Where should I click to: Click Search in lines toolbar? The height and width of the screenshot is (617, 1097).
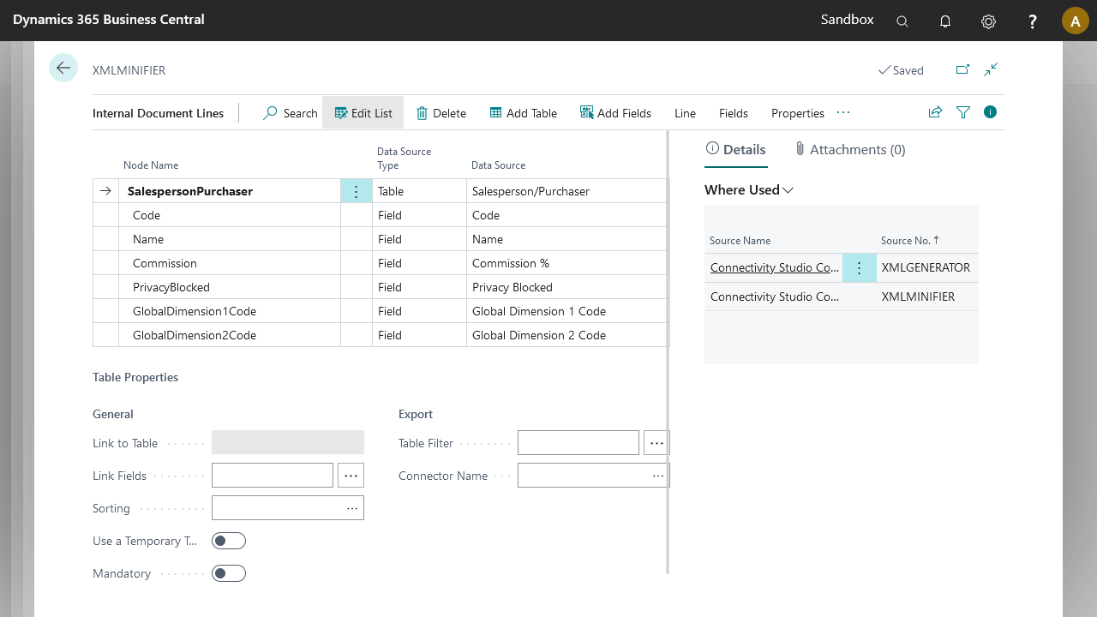tap(291, 113)
